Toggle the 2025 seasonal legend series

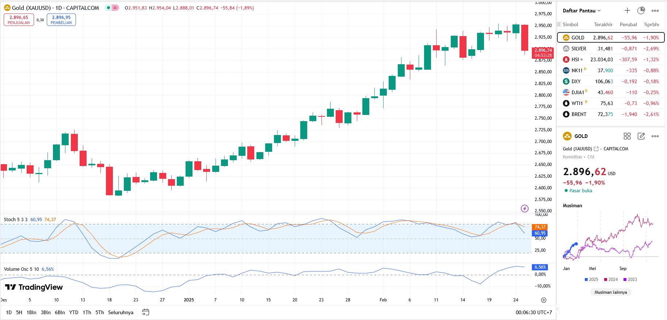[591, 279]
